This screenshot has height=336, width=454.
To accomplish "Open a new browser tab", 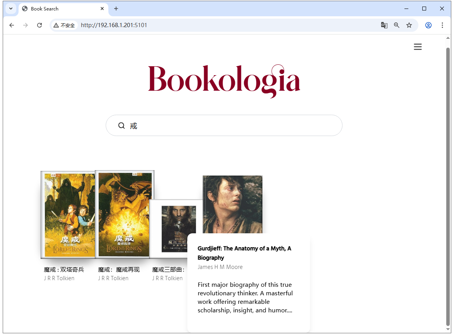I will 116,9.
